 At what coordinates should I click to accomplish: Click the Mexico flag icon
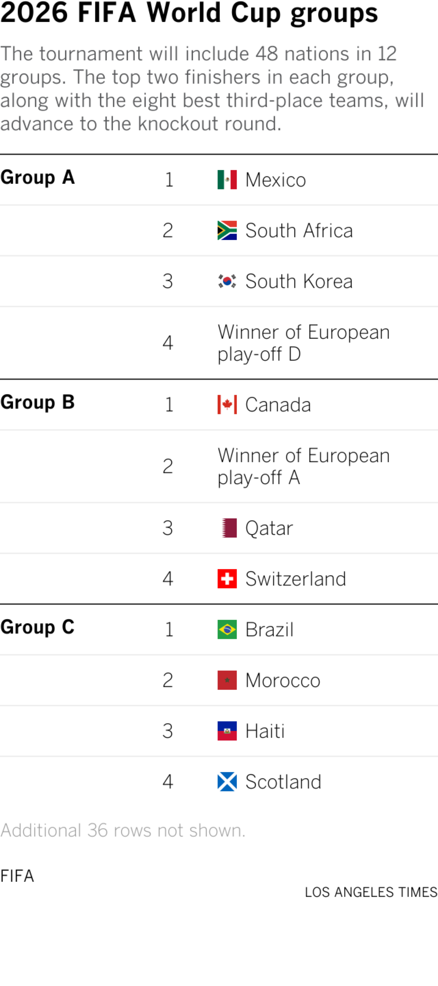[x=227, y=179]
